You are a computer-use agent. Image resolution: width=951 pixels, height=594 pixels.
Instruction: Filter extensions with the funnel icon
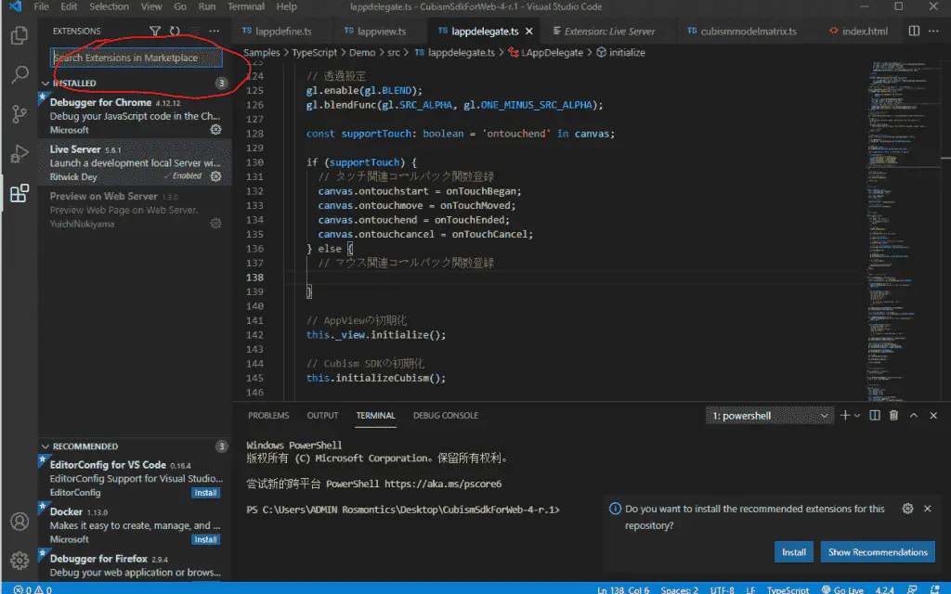(x=155, y=31)
